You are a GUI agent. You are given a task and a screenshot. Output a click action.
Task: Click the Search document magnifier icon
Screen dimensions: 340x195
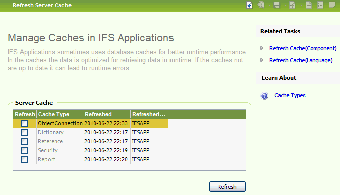(x=261, y=5)
